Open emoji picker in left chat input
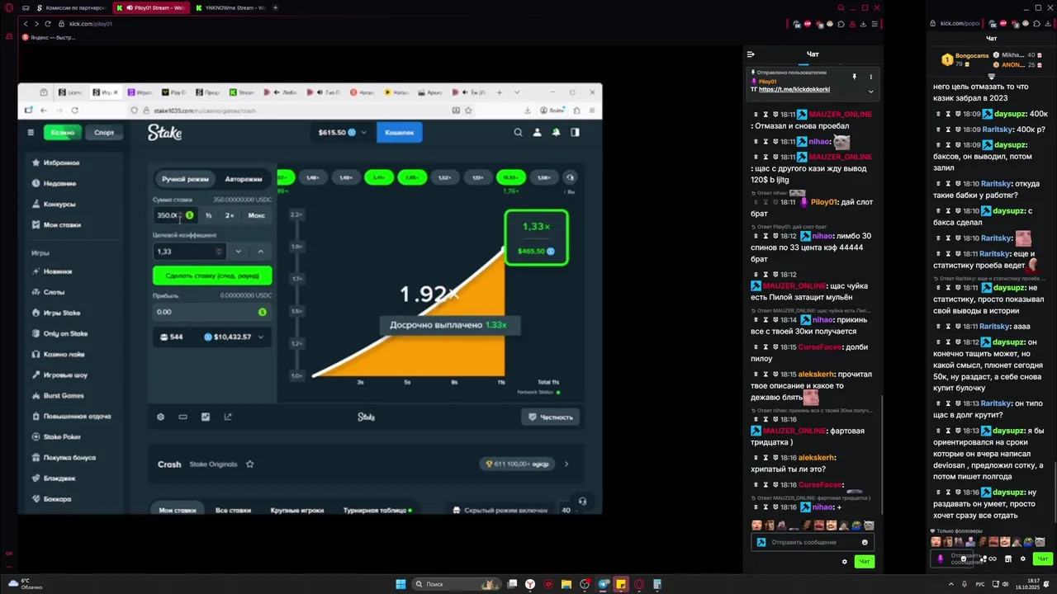Image resolution: width=1057 pixels, height=594 pixels. click(x=865, y=542)
